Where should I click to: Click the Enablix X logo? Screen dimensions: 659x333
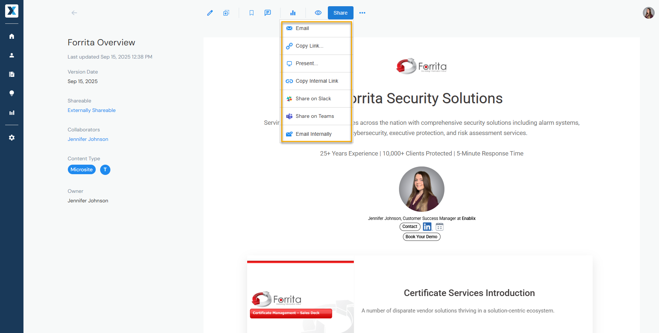[x=12, y=11]
